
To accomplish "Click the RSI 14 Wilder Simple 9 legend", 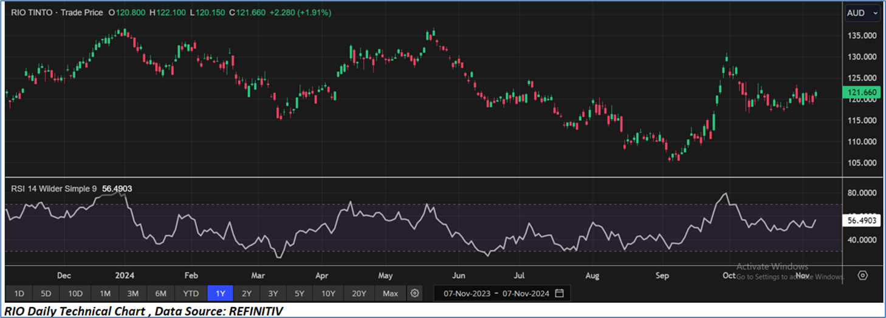I will click(x=53, y=189).
